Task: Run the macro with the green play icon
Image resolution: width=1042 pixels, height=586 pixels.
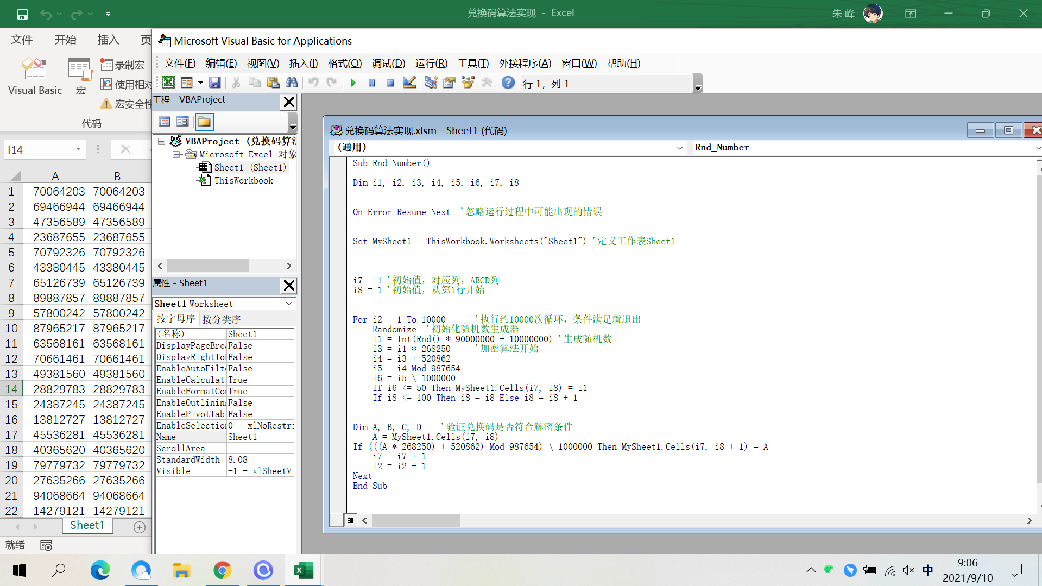Action: 353,83
